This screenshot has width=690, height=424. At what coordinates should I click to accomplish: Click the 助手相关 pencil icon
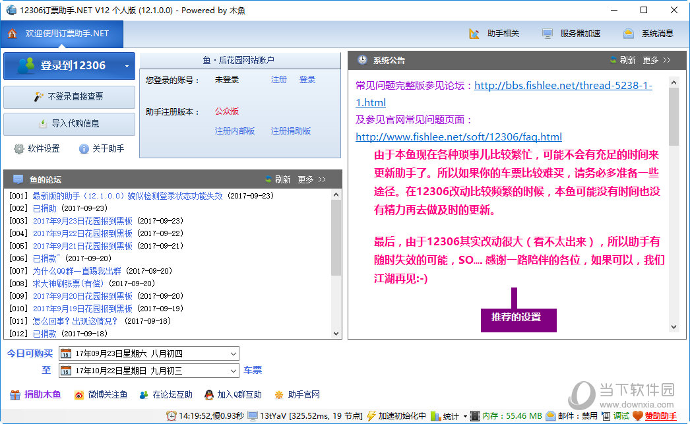point(474,34)
